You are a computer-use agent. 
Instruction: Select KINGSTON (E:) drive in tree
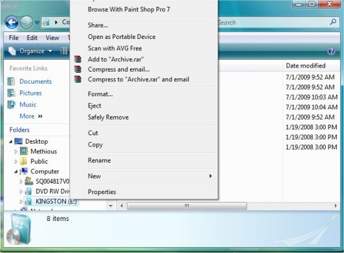56,201
